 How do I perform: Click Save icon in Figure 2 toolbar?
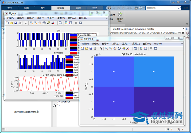click(91, 48)
